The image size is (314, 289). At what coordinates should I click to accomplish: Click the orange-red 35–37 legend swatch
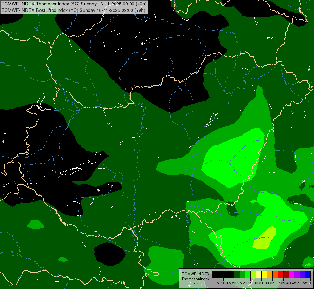click(x=275, y=275)
